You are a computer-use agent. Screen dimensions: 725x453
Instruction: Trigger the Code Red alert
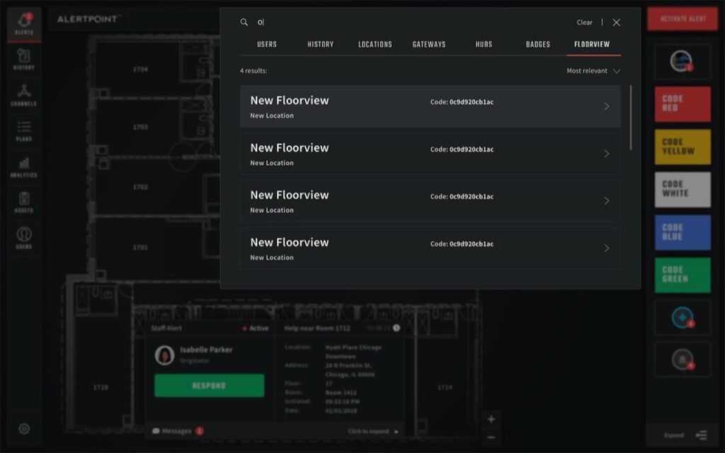point(683,104)
